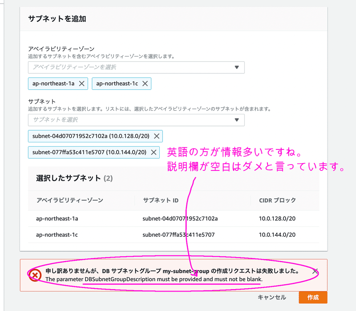The height and width of the screenshot is (311, 356).
Task: Click the サブネット ID column header
Action: click(x=161, y=200)
